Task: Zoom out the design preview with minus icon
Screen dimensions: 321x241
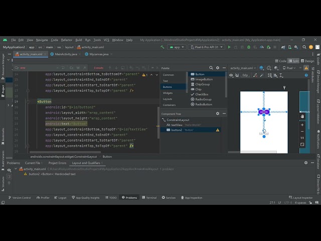Action: [x=302, y=132]
